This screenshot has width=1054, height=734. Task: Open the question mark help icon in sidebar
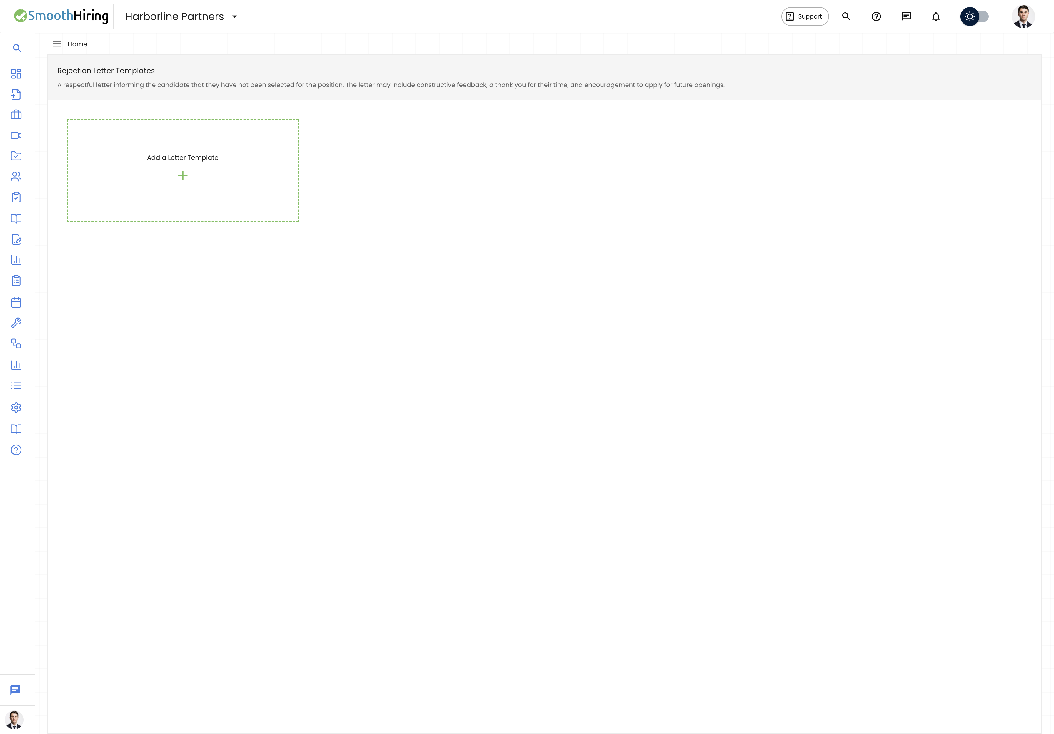pyautogui.click(x=16, y=450)
